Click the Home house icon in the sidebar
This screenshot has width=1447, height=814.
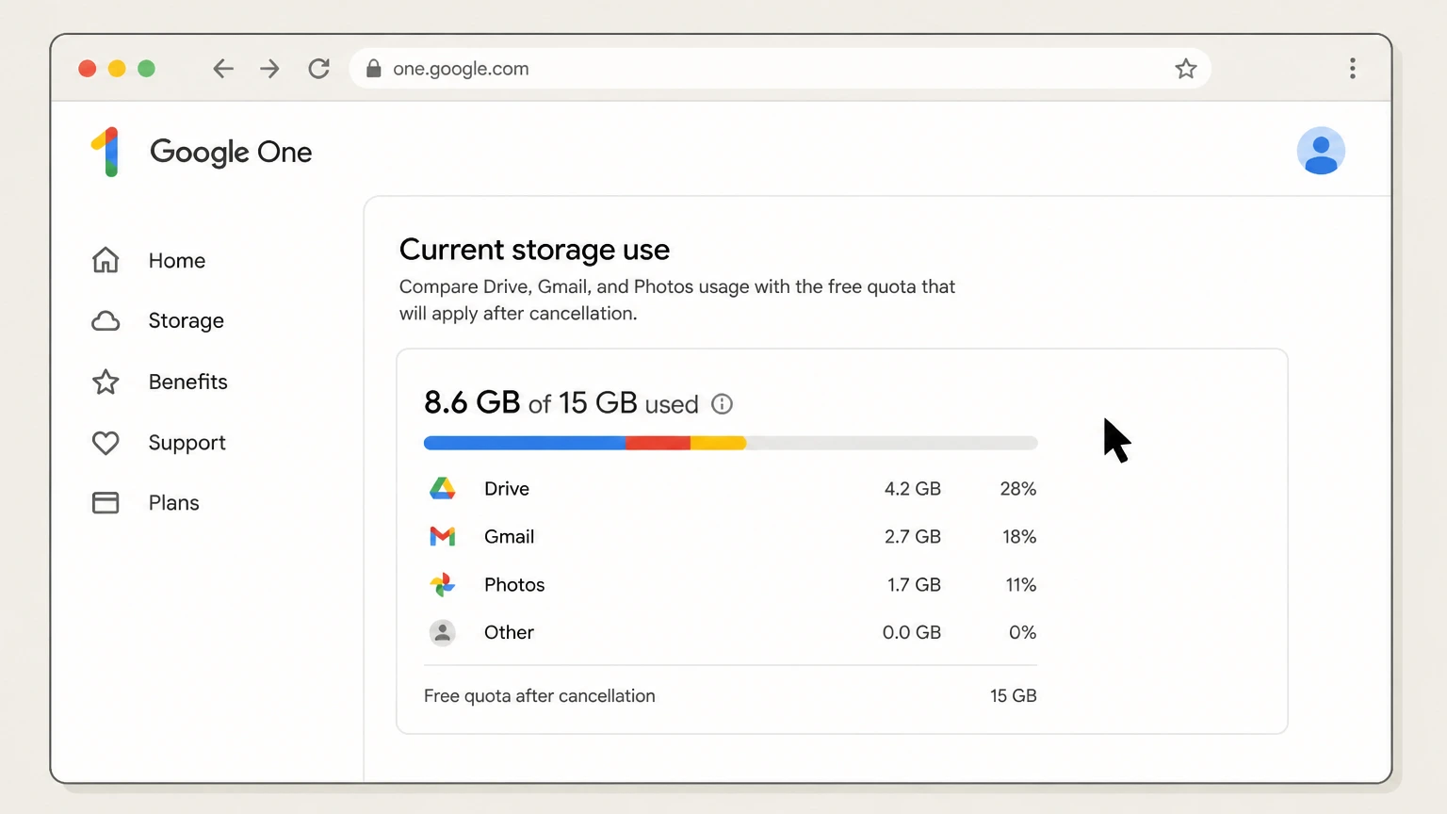pyautogui.click(x=106, y=260)
